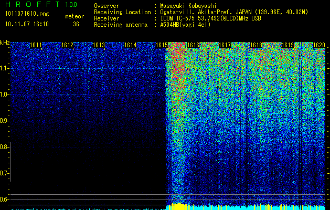Click the meteor count label
330x210 pixels.
click(74, 16)
